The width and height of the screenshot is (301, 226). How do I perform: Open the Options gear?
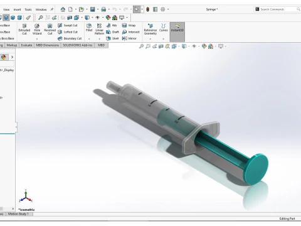coord(163,9)
